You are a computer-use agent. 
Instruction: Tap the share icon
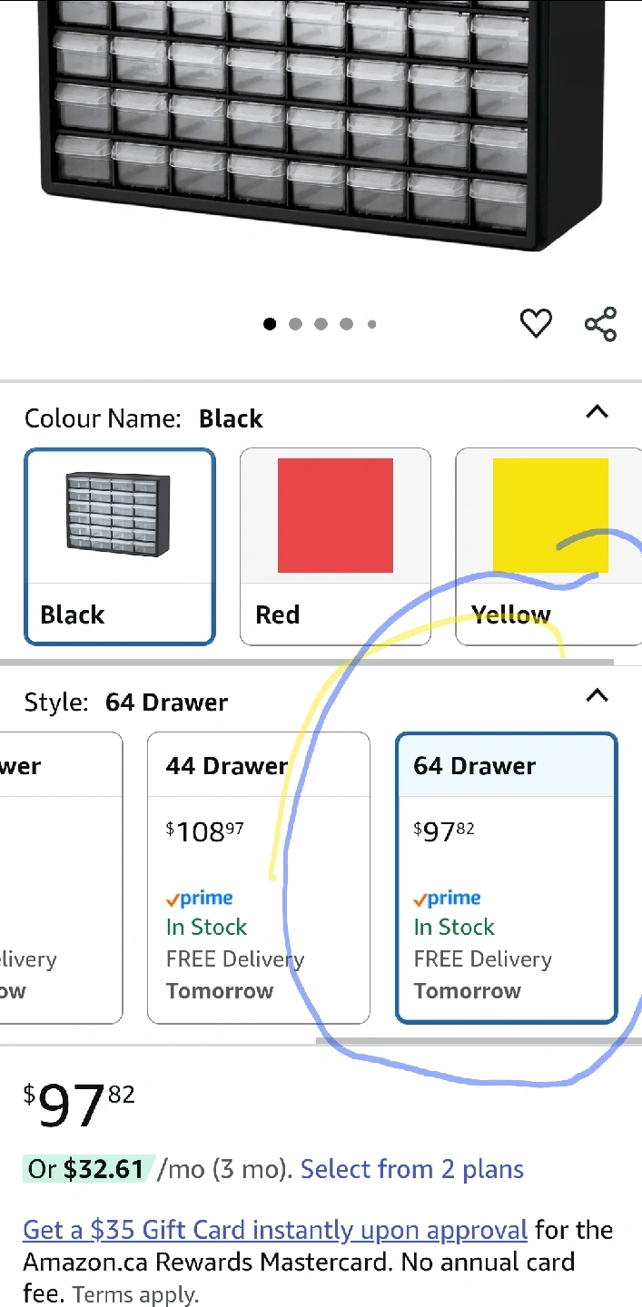coord(600,324)
